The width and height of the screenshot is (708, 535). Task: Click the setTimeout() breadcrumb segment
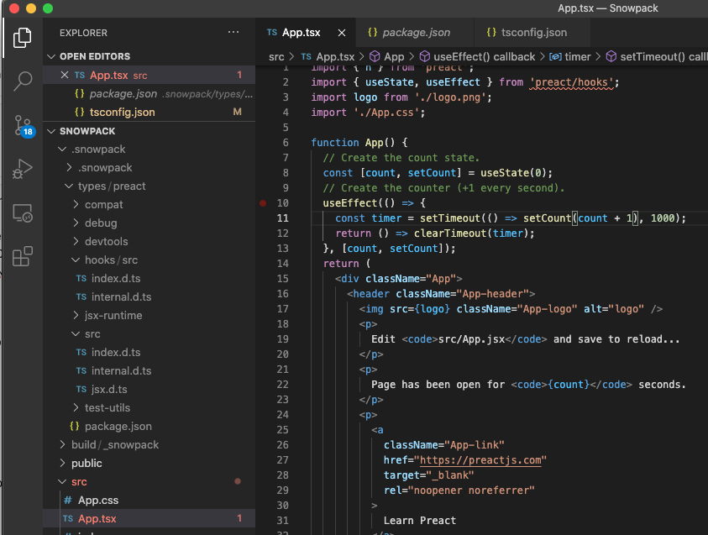tap(656, 57)
